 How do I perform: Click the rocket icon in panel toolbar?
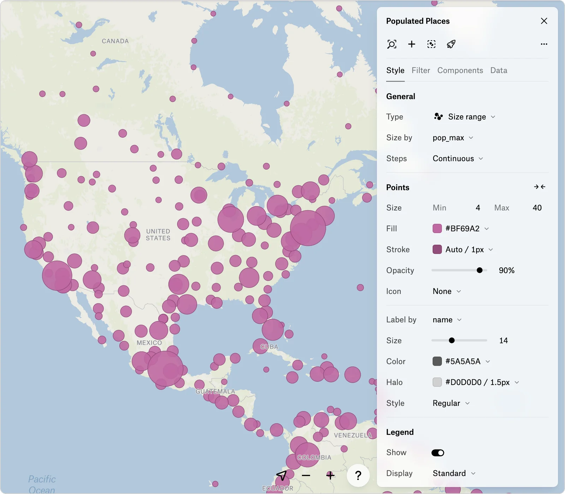[x=451, y=44]
